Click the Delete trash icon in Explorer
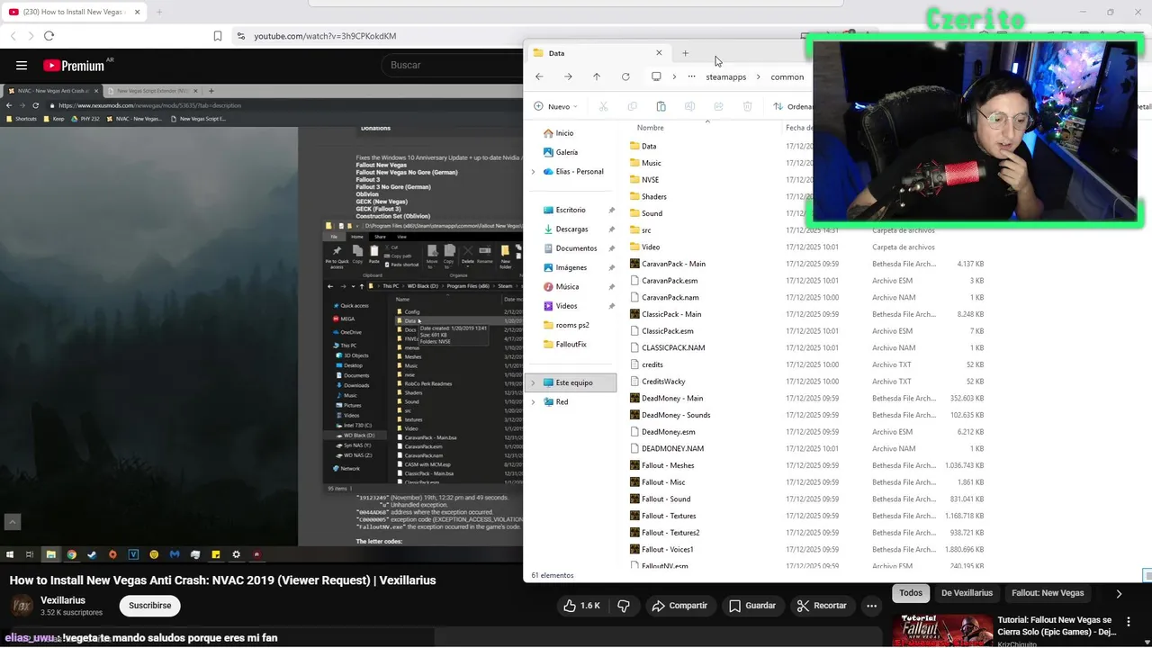This screenshot has width=1152, height=648. (x=747, y=106)
